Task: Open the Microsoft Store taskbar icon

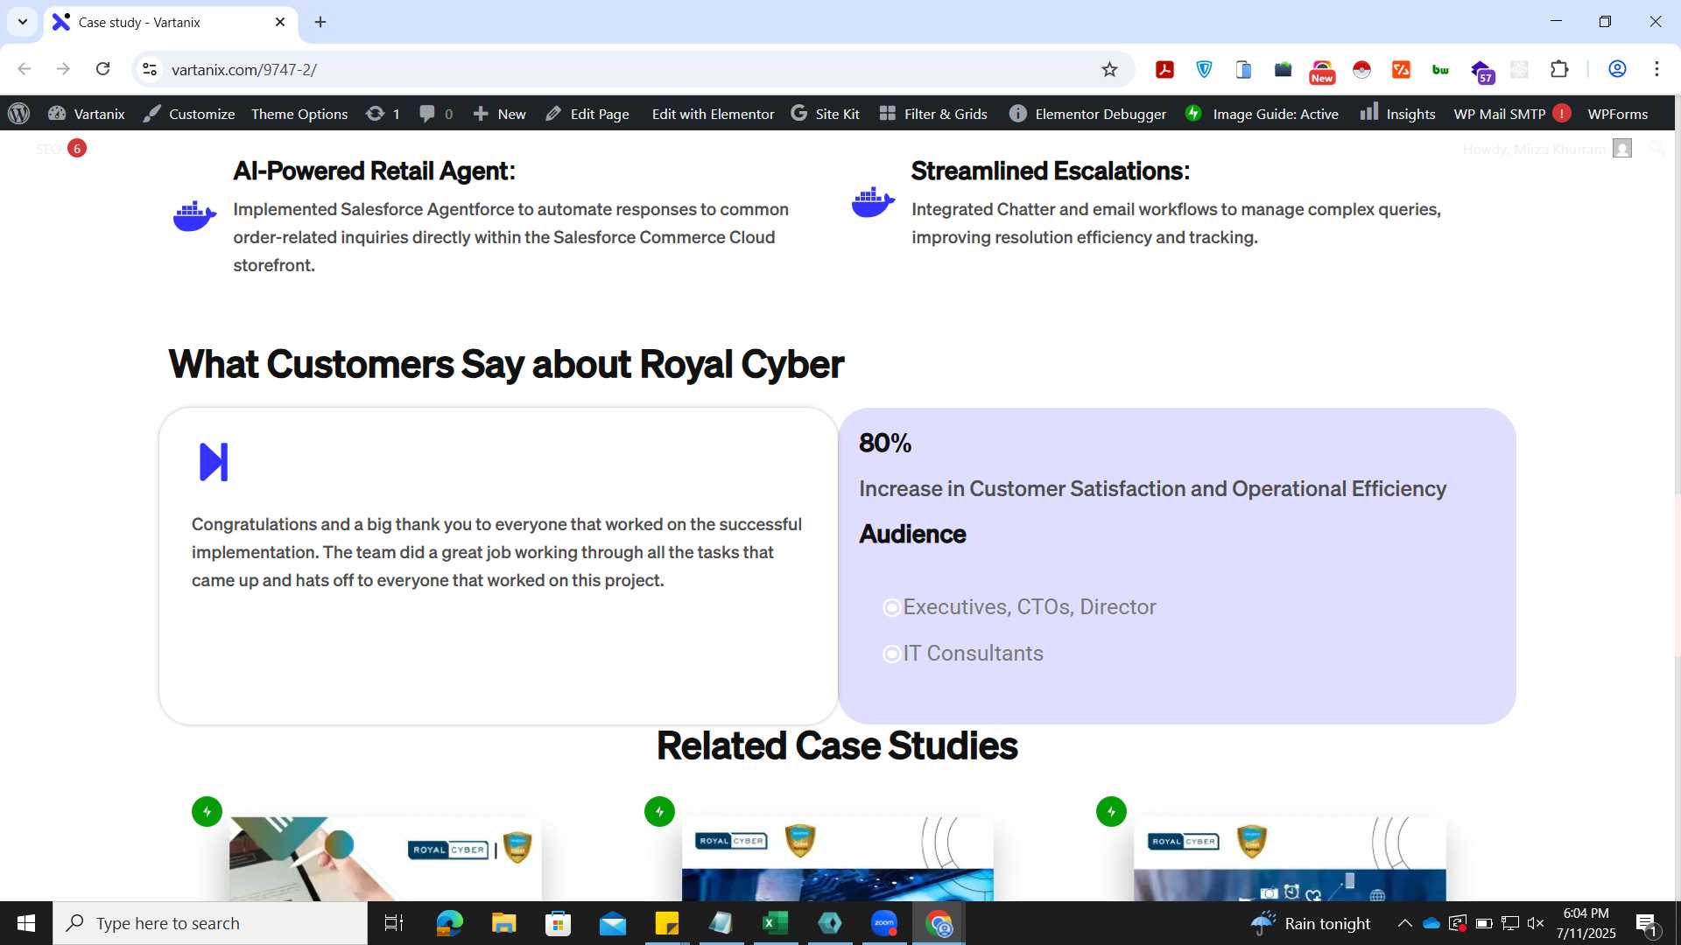Action: coord(558,923)
